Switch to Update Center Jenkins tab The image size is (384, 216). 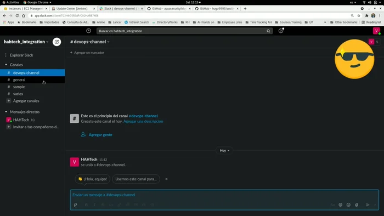73,9
